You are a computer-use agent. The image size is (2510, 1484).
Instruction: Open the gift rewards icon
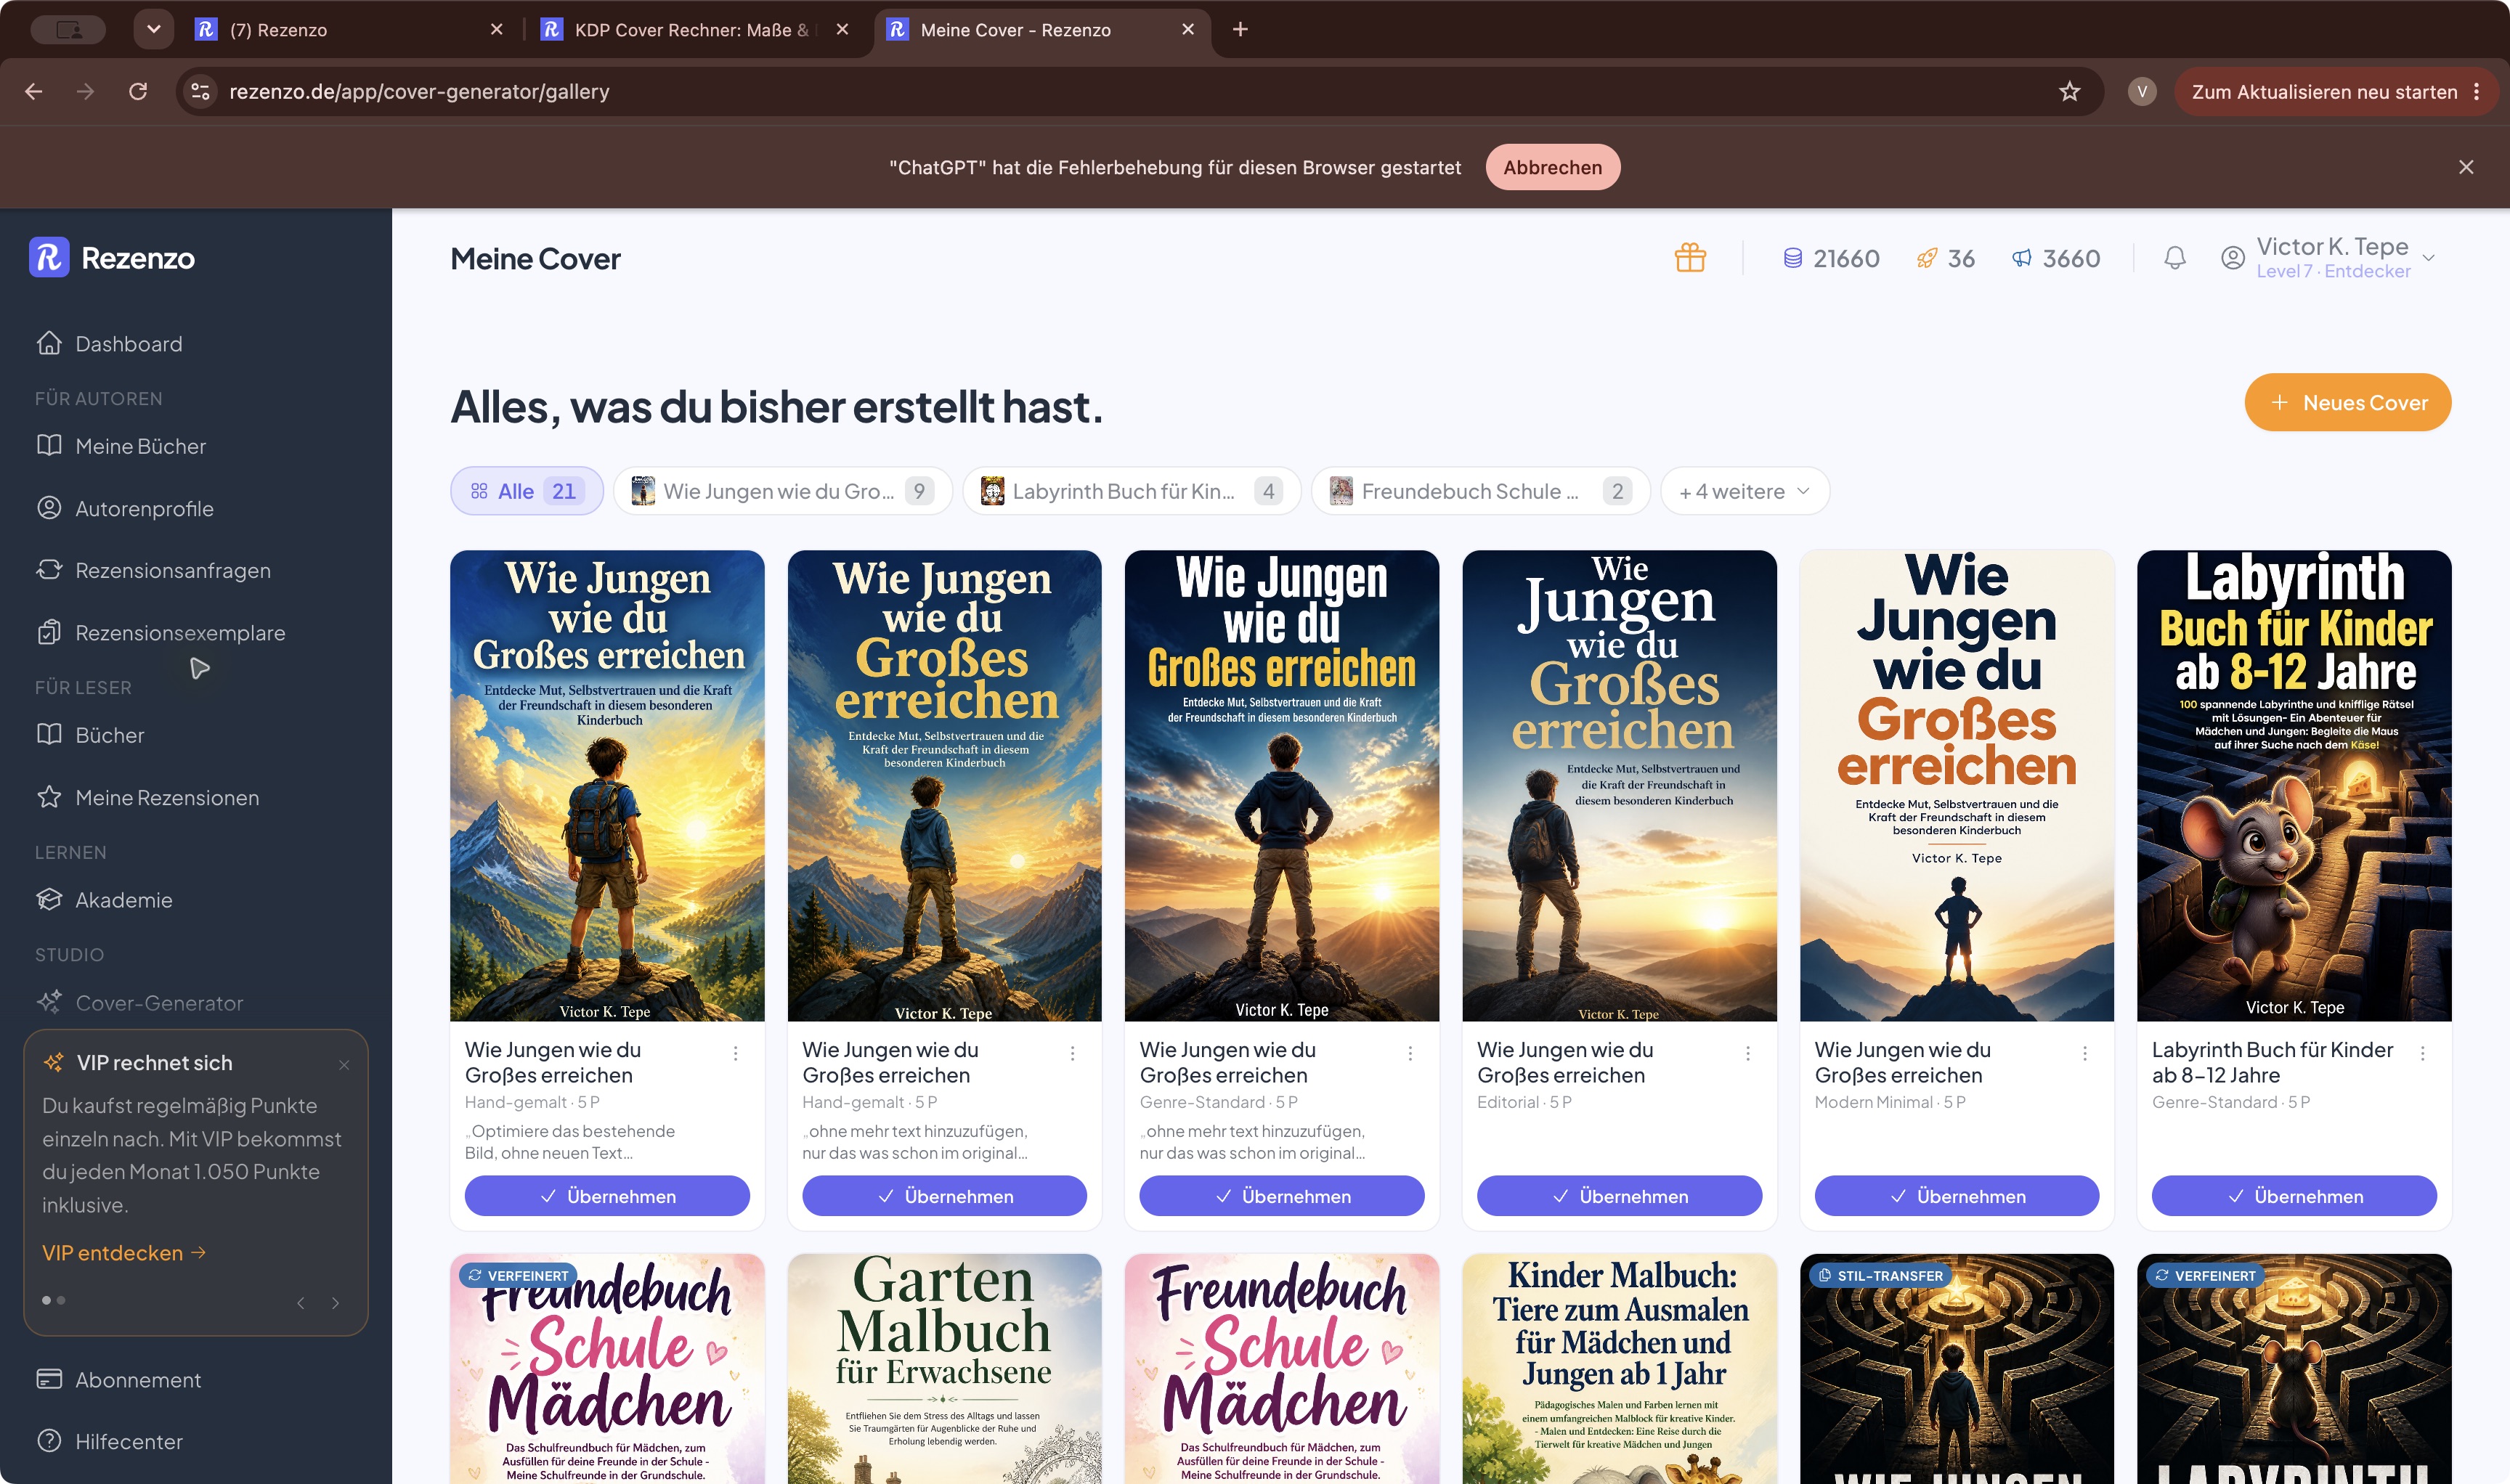[x=1689, y=258]
